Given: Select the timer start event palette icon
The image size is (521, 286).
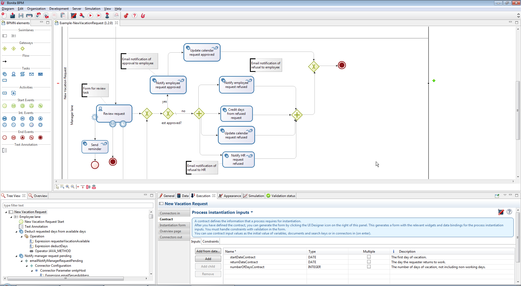Looking at the screenshot, I should 23,106.
